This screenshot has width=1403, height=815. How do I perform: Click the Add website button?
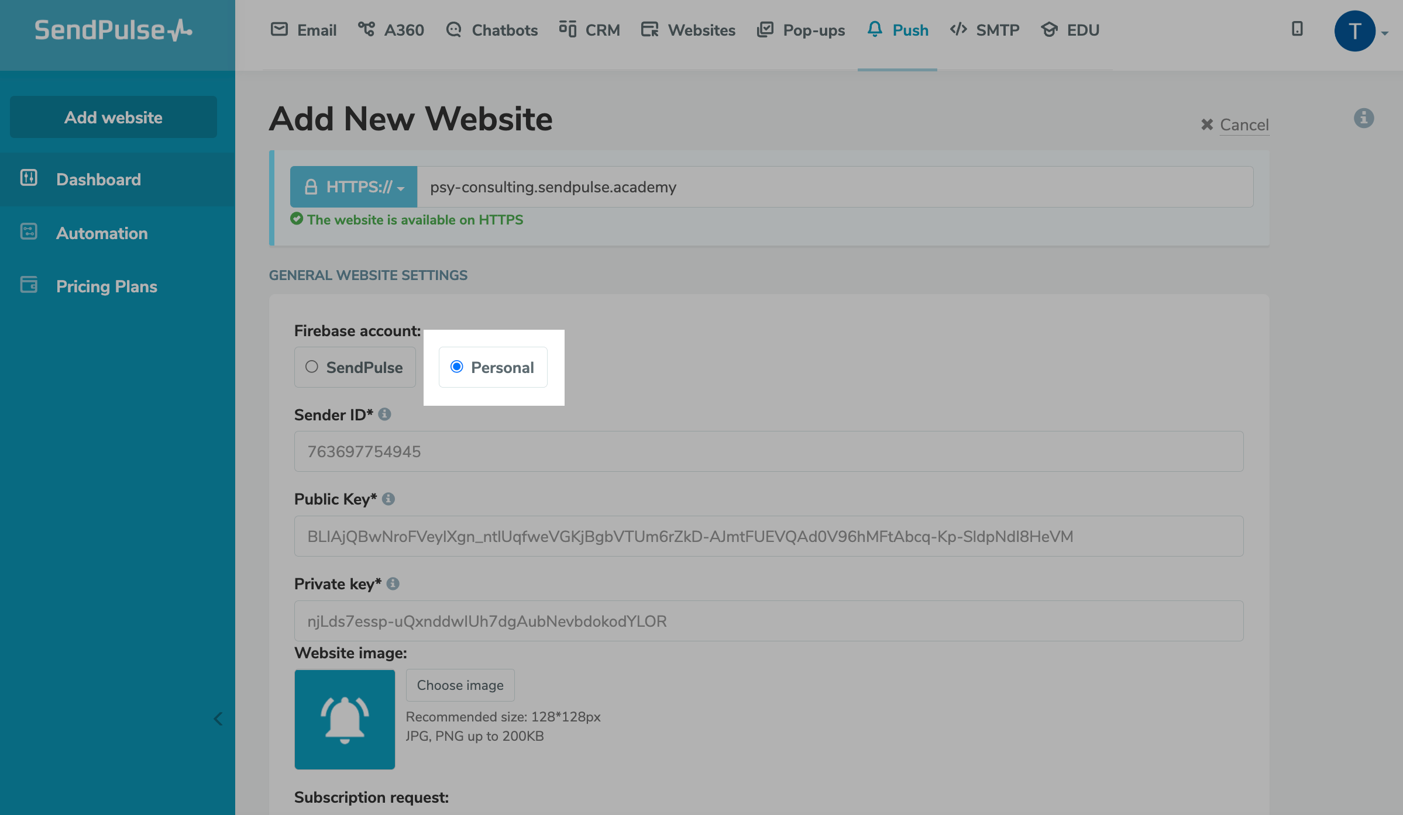(114, 118)
